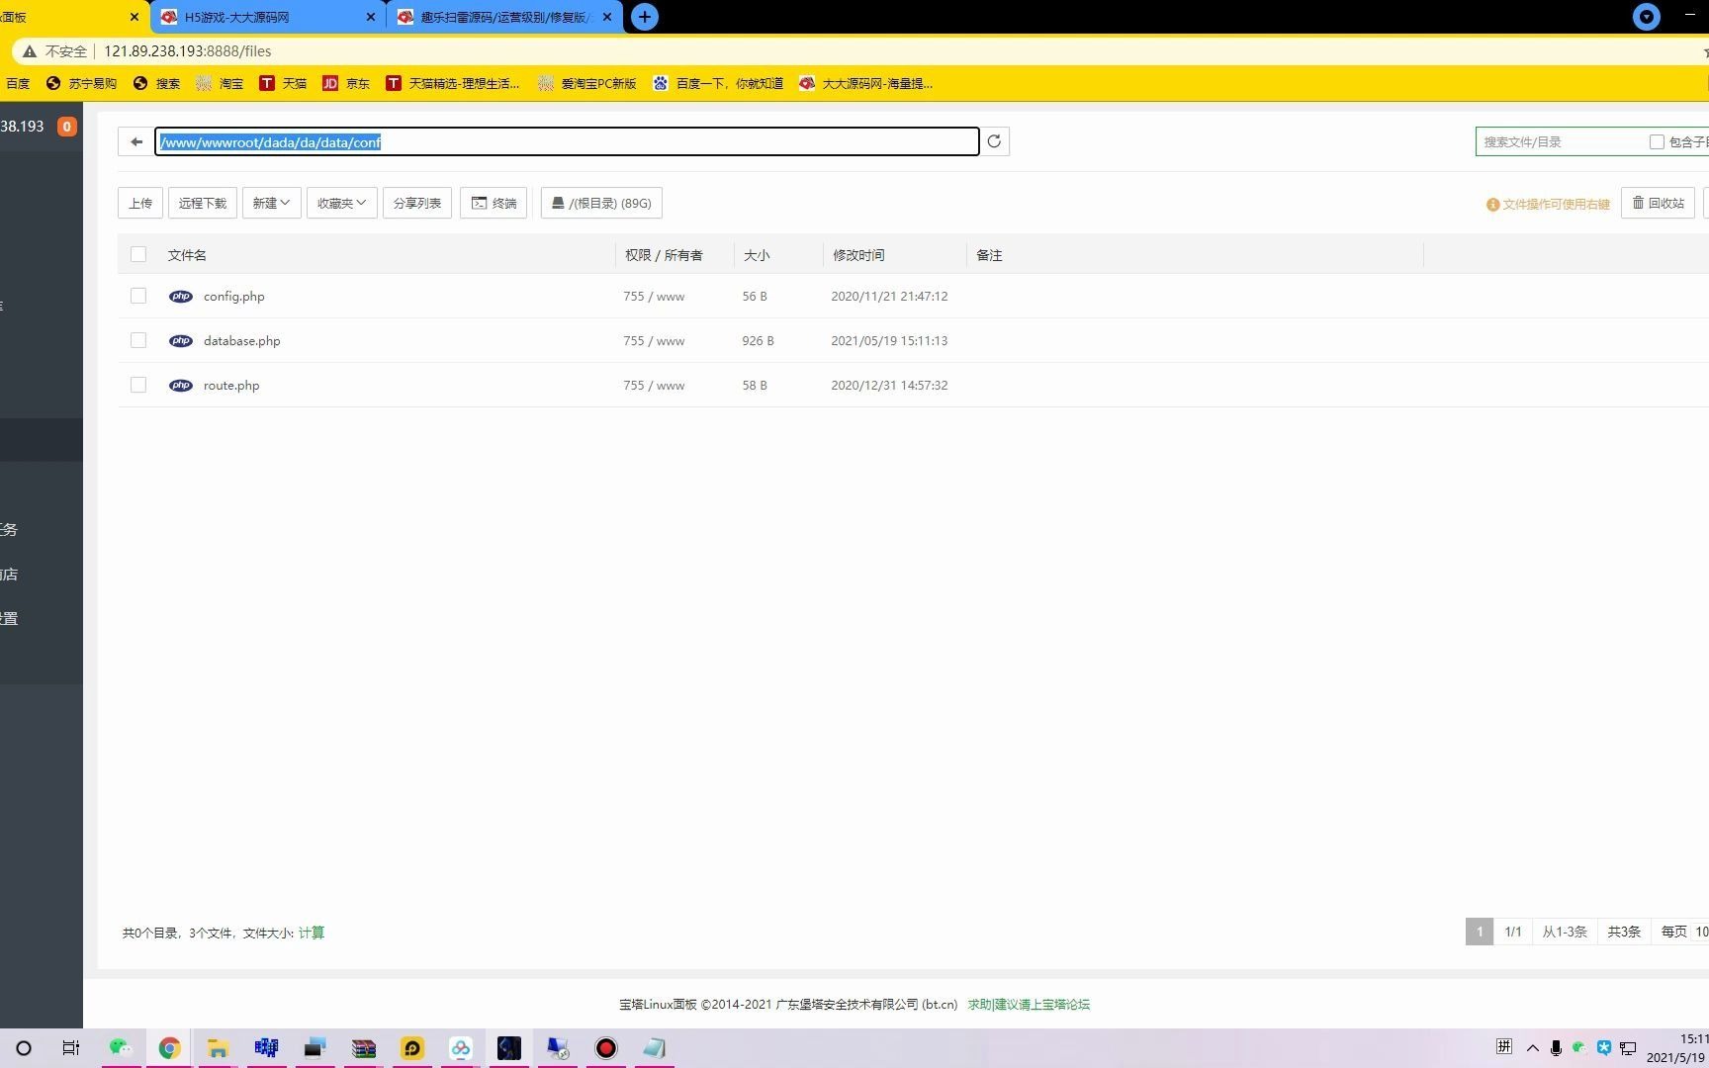Click the browser address bar URL

point(187,50)
